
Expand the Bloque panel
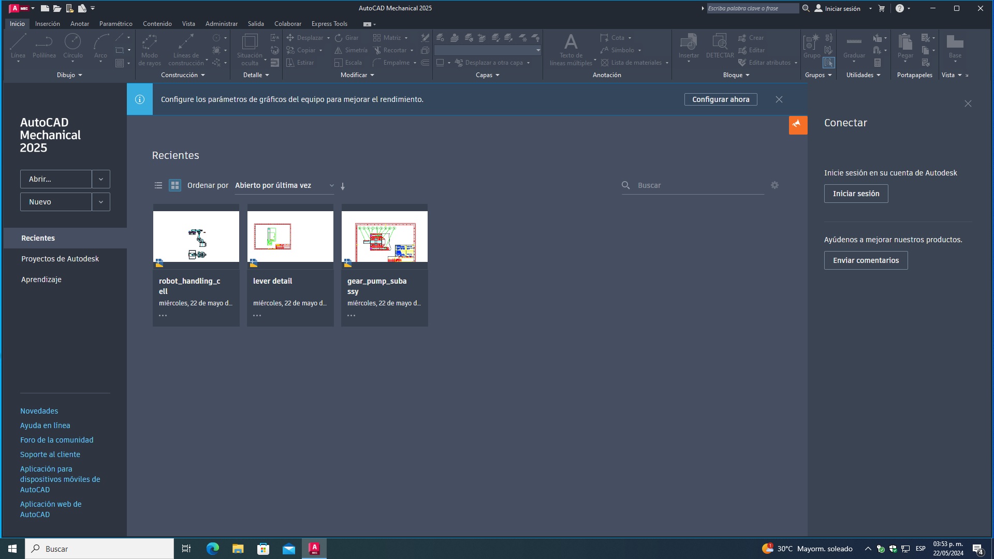[736, 75]
